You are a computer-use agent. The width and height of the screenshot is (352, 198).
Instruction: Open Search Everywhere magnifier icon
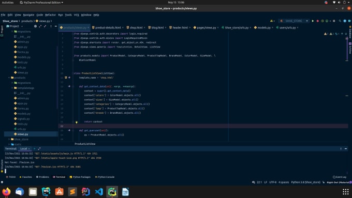point(340,21)
